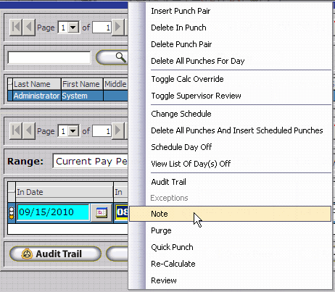Image resolution: width=335 pixels, height=292 pixels.
Task: Open punches page number dropdown
Action: pyautogui.click(x=73, y=131)
